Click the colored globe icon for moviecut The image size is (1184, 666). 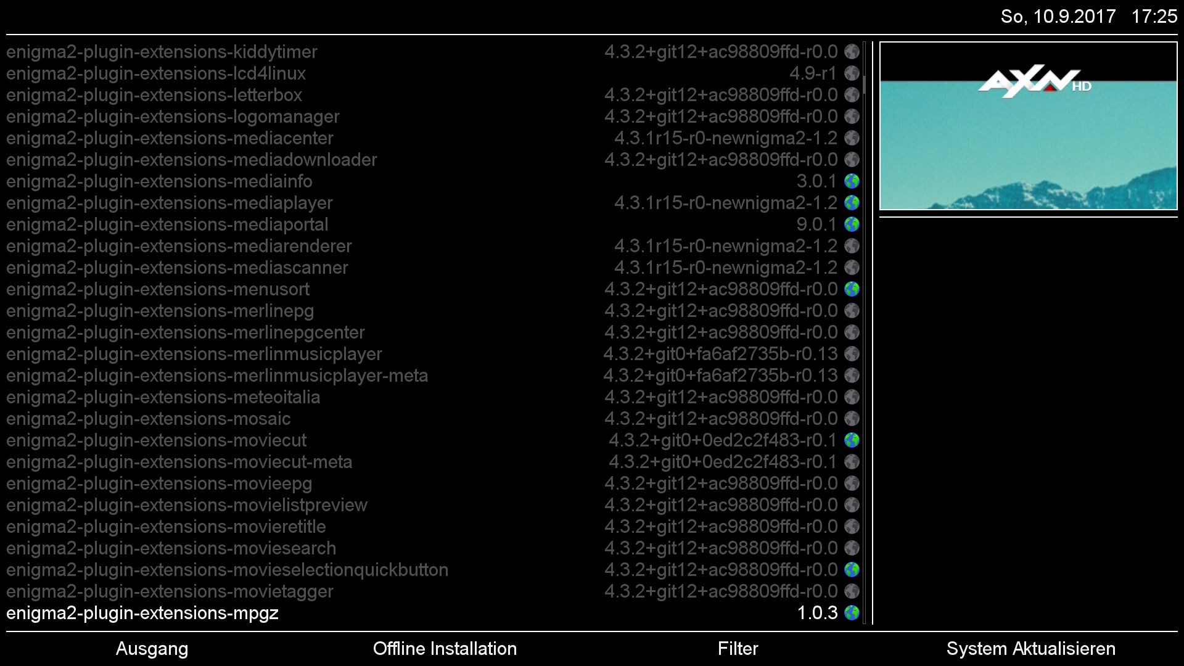pyautogui.click(x=852, y=440)
